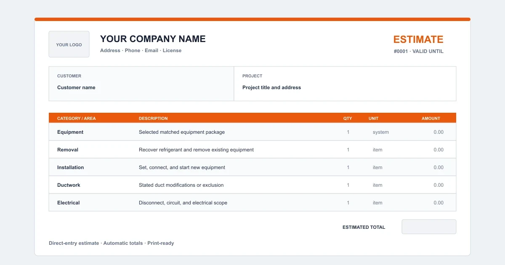Viewport: 505px width, 265px height.
Task: Click Disconnect, circuit, and electrical scope
Action: tap(183, 203)
